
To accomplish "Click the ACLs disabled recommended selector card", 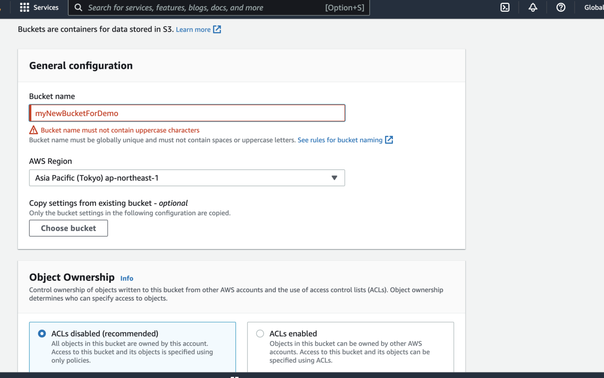I will tap(133, 346).
